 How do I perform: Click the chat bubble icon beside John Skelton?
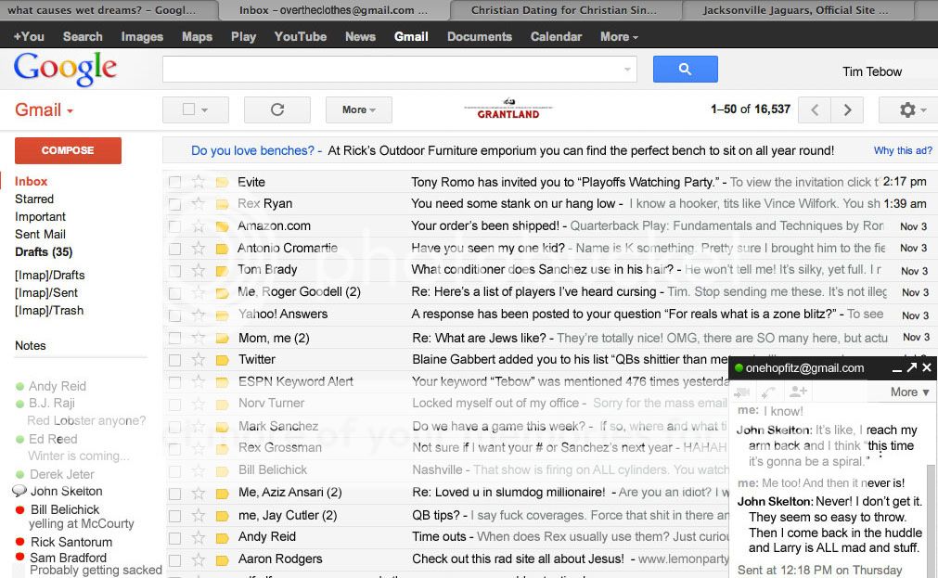tap(19, 491)
